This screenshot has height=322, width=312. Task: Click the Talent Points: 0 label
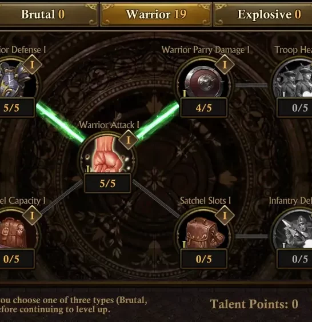pyautogui.click(x=254, y=304)
